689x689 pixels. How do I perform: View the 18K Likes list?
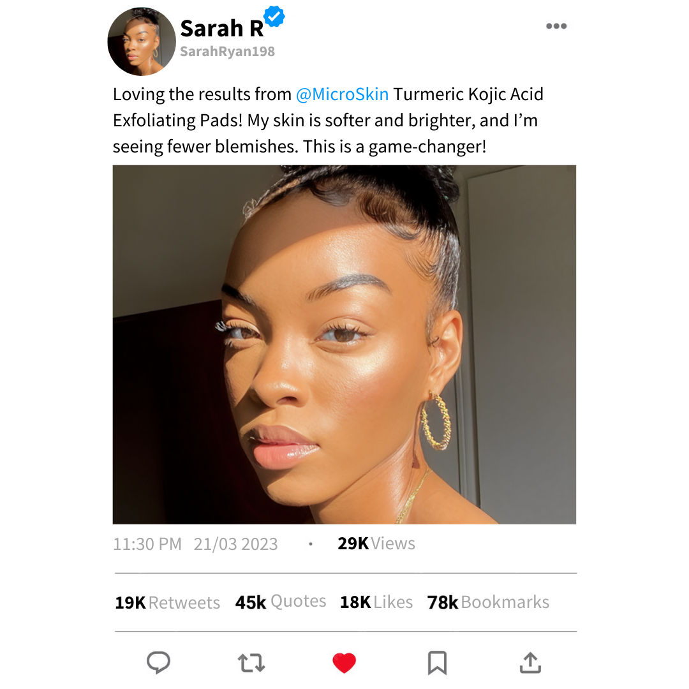[376, 602]
